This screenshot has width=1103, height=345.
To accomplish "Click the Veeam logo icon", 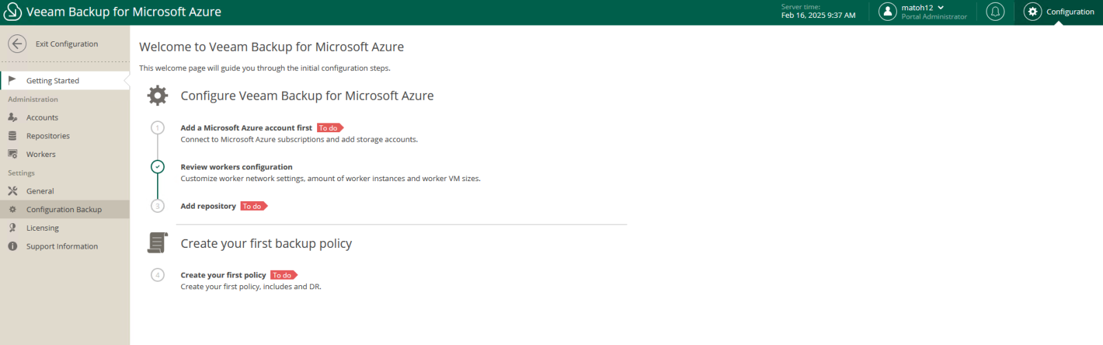I will (x=12, y=12).
